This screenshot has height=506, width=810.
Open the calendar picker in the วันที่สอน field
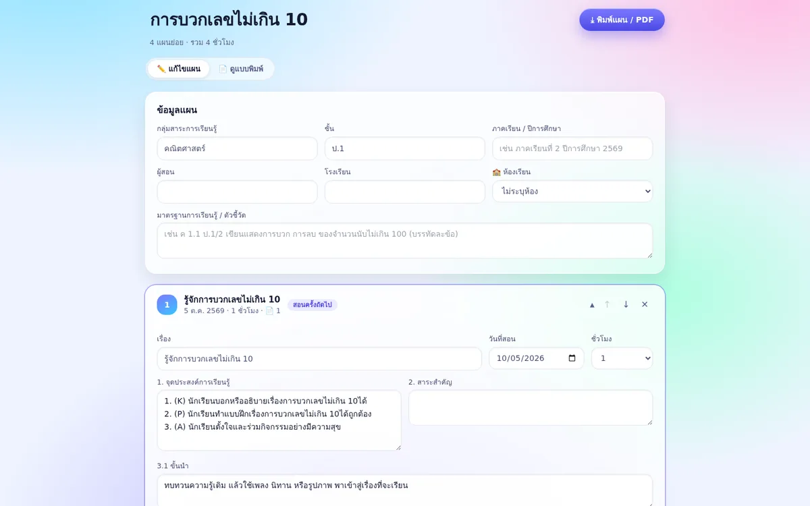point(572,358)
